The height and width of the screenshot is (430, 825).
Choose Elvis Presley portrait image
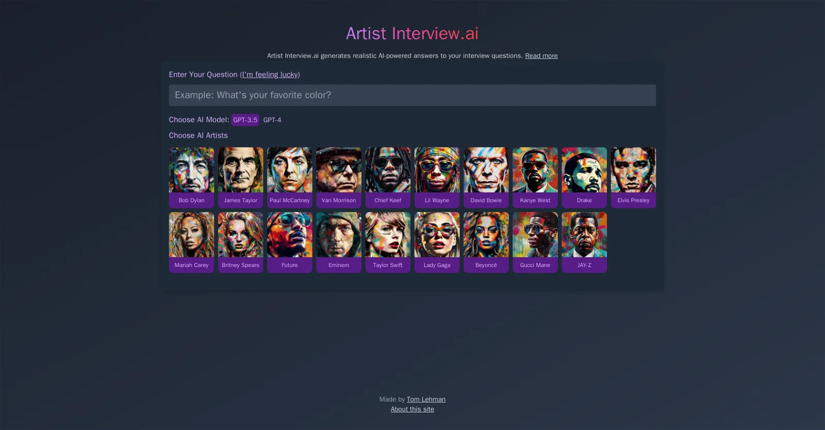tap(633, 170)
